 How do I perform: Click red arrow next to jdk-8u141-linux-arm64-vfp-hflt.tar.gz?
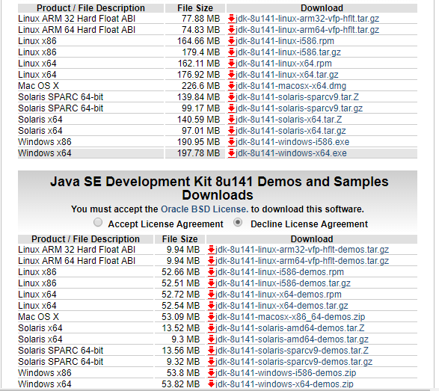point(231,30)
